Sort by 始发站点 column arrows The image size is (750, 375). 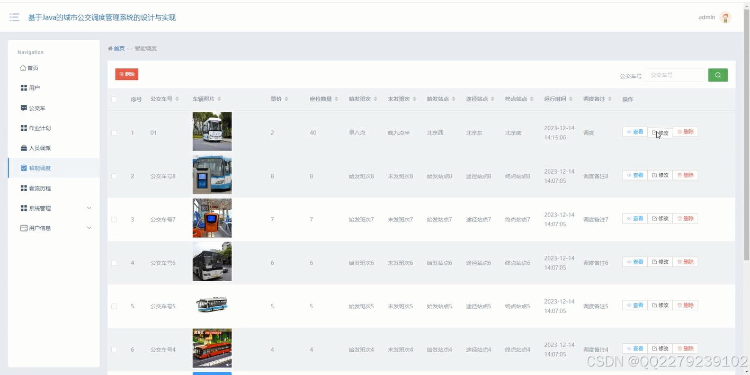pos(454,99)
